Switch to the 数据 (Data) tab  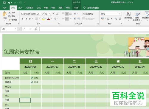46,8
